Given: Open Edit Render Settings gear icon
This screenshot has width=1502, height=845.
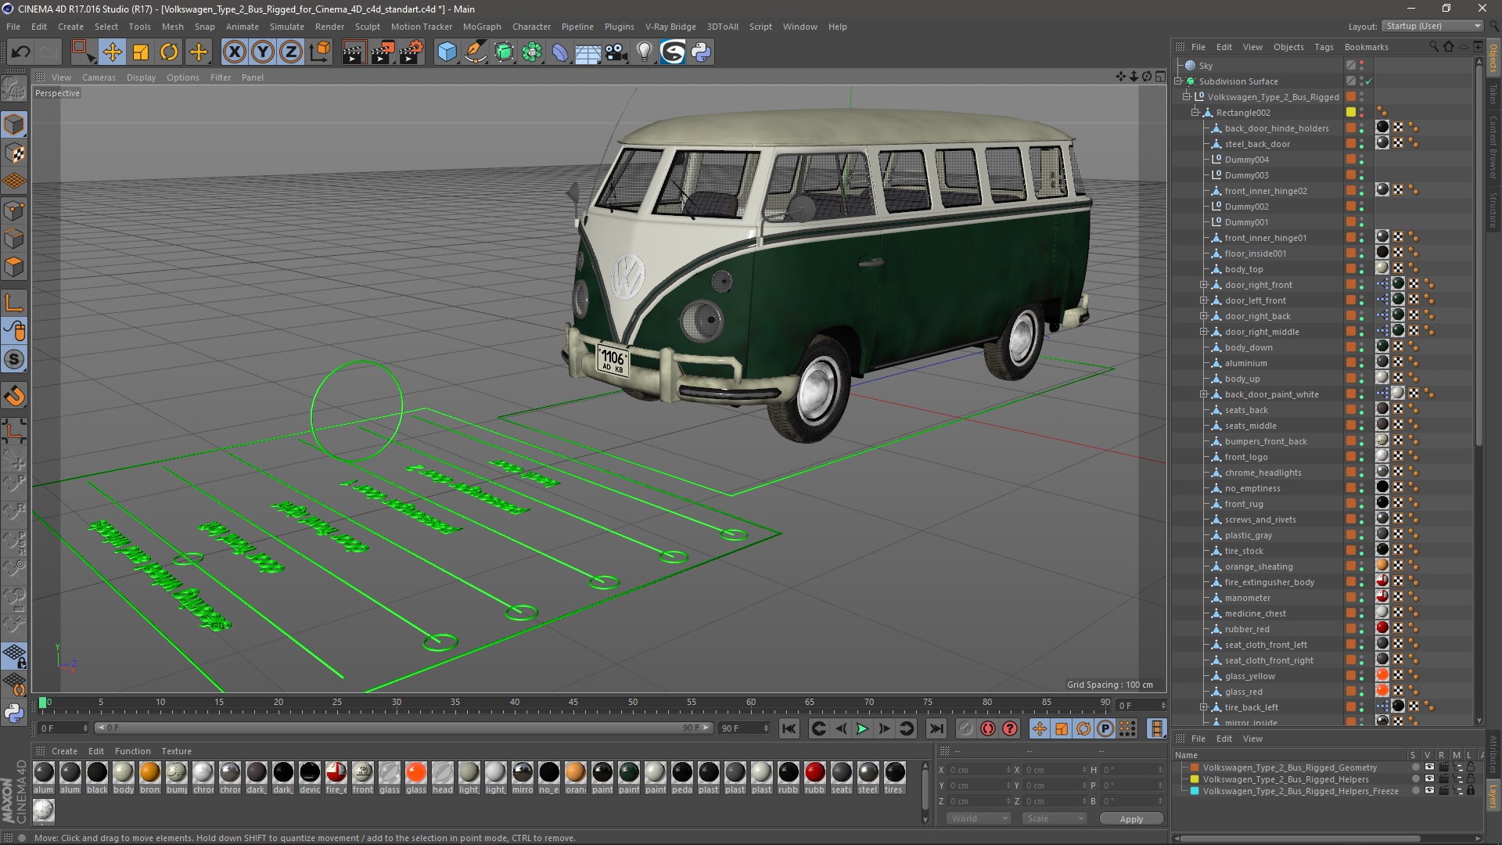Looking at the screenshot, I should [x=411, y=52].
